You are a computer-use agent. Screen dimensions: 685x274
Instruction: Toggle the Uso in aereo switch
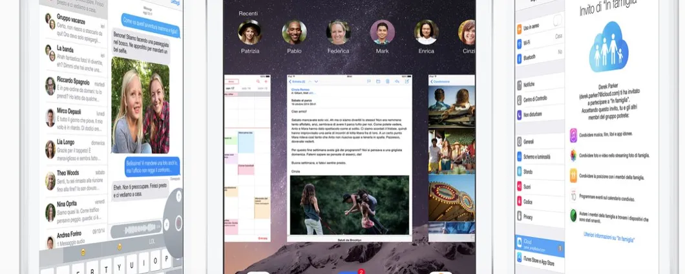[x=558, y=19]
